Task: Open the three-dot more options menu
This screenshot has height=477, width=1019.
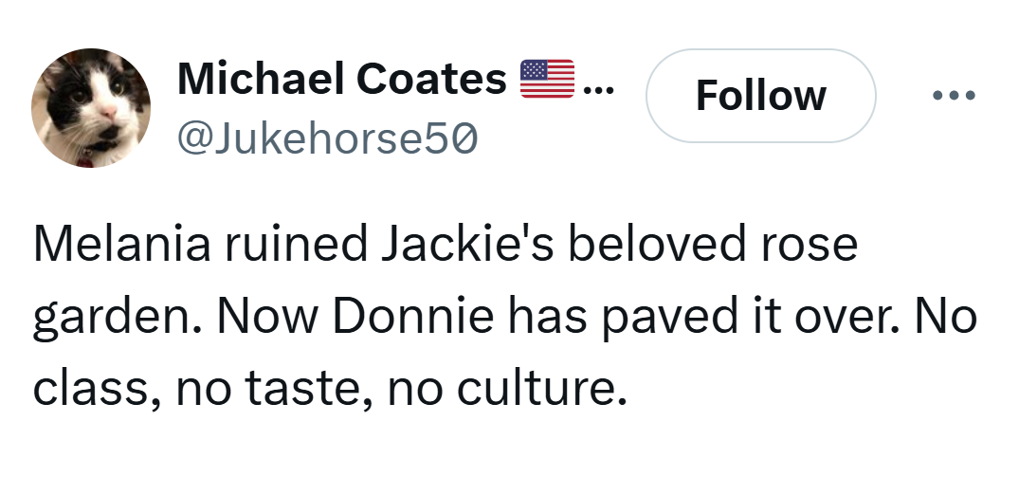Action: pyautogui.click(x=954, y=96)
